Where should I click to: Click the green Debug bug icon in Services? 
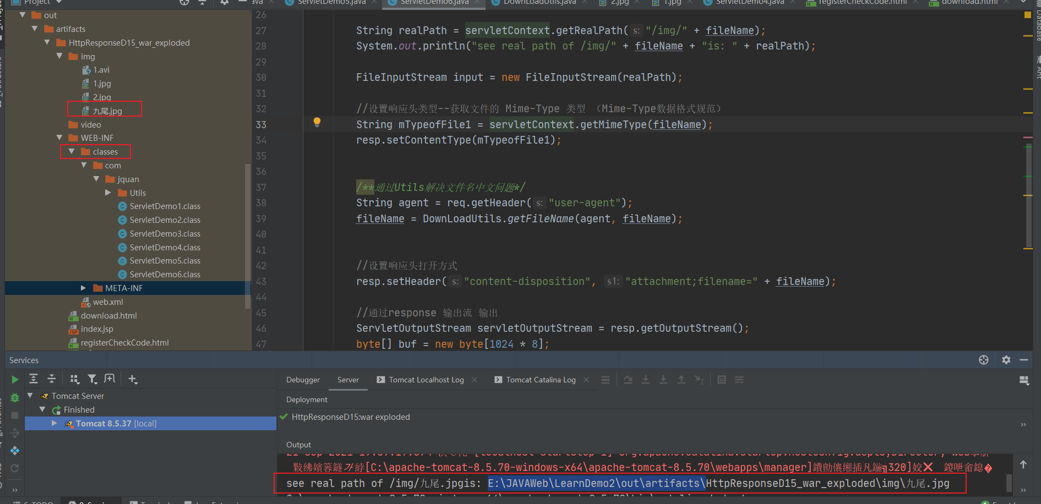[x=15, y=397]
